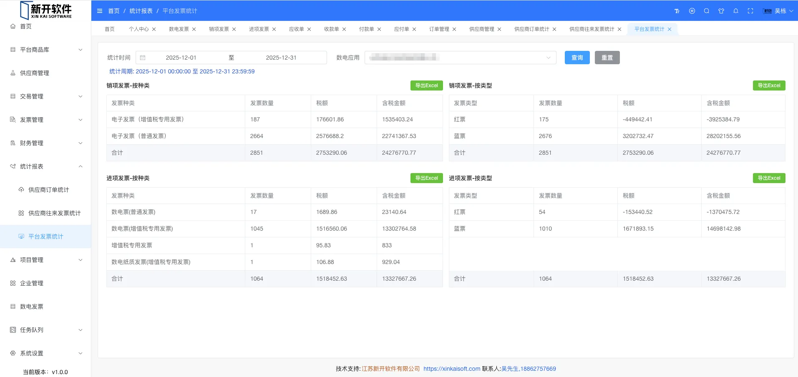Screen dimensions: 798x377
Task: Open 供应商订单统计 in the sidebar
Action: [x=48, y=190]
